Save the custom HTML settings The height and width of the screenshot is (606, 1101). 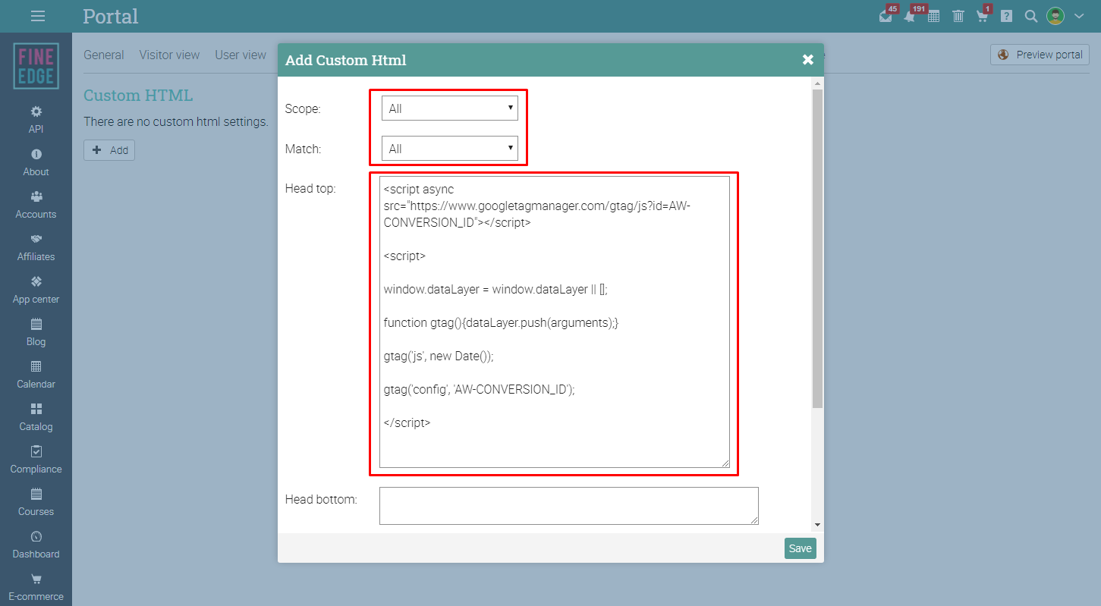tap(801, 548)
